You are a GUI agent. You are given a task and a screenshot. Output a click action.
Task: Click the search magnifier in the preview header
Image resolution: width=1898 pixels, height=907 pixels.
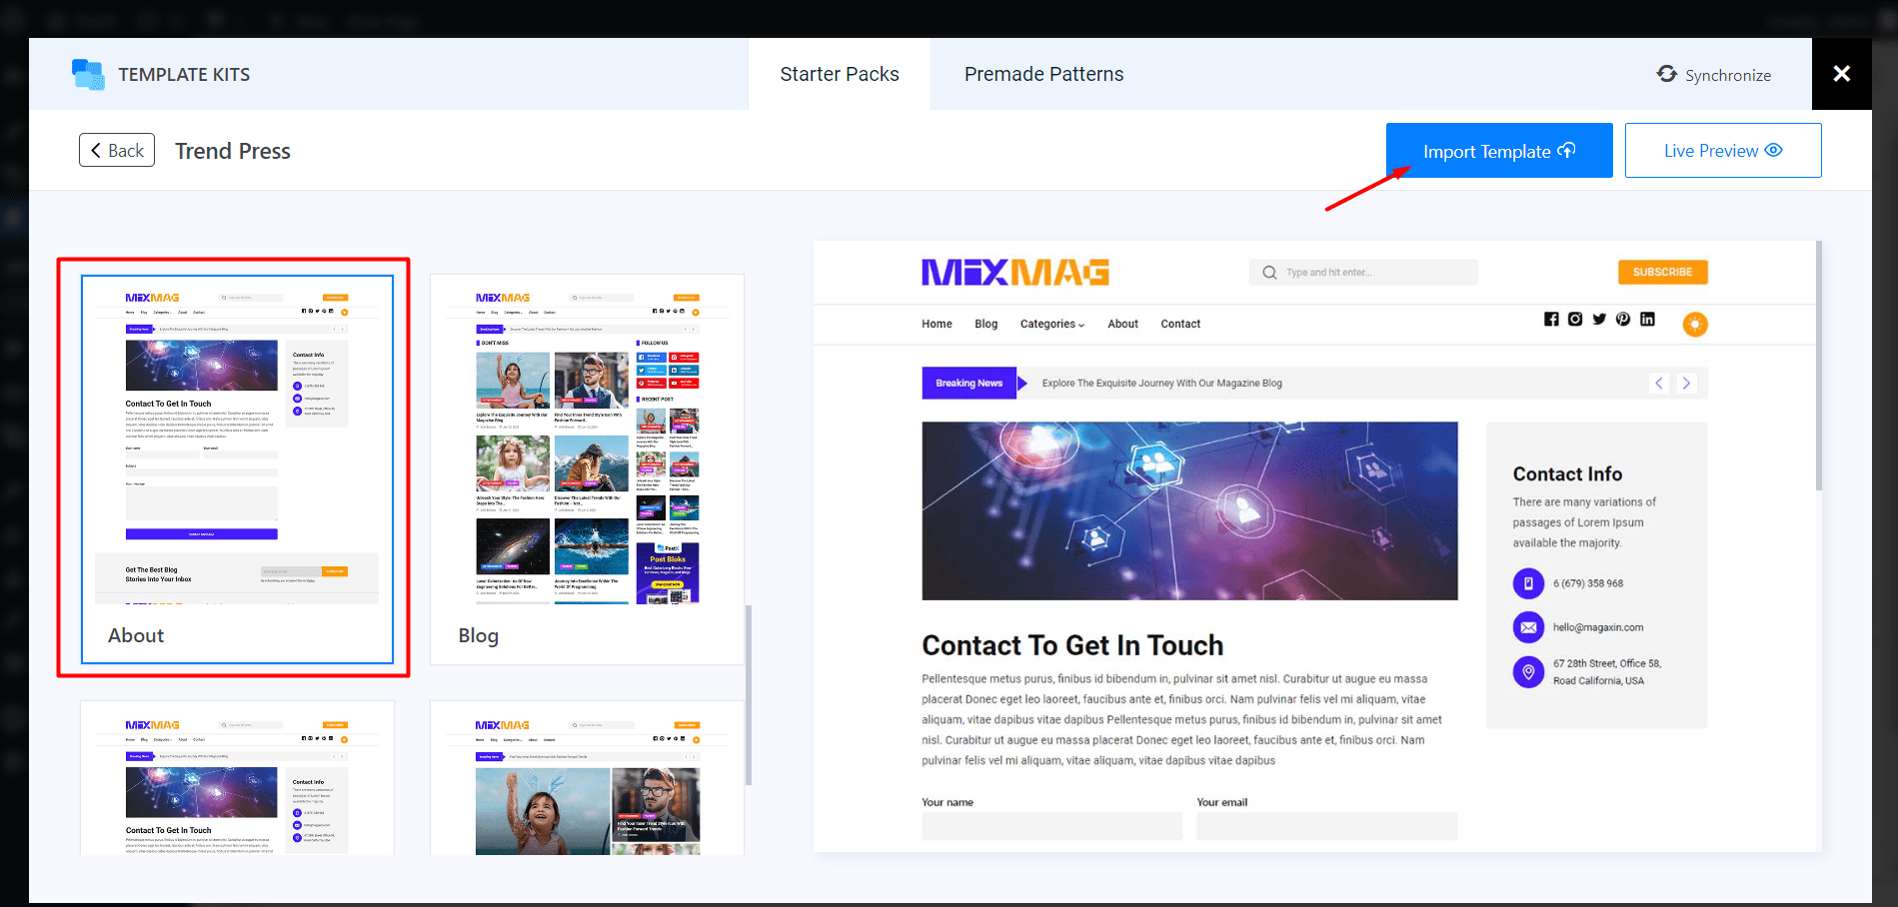coord(1268,272)
